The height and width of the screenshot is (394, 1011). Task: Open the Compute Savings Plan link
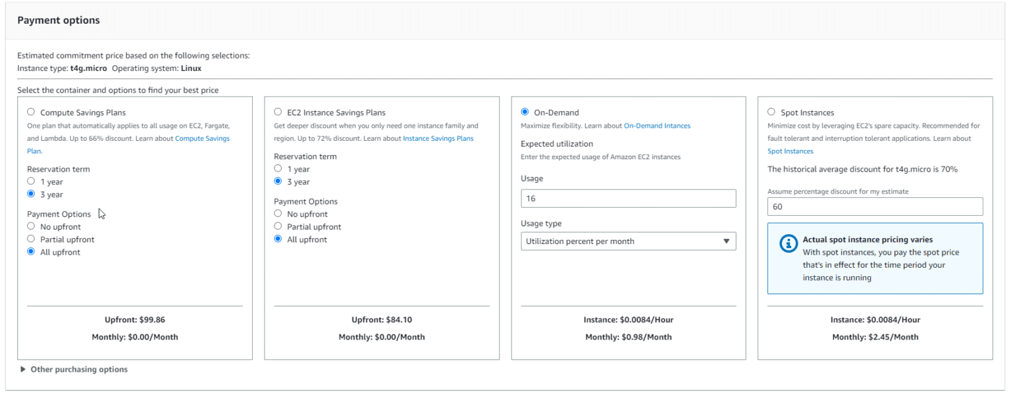point(201,138)
